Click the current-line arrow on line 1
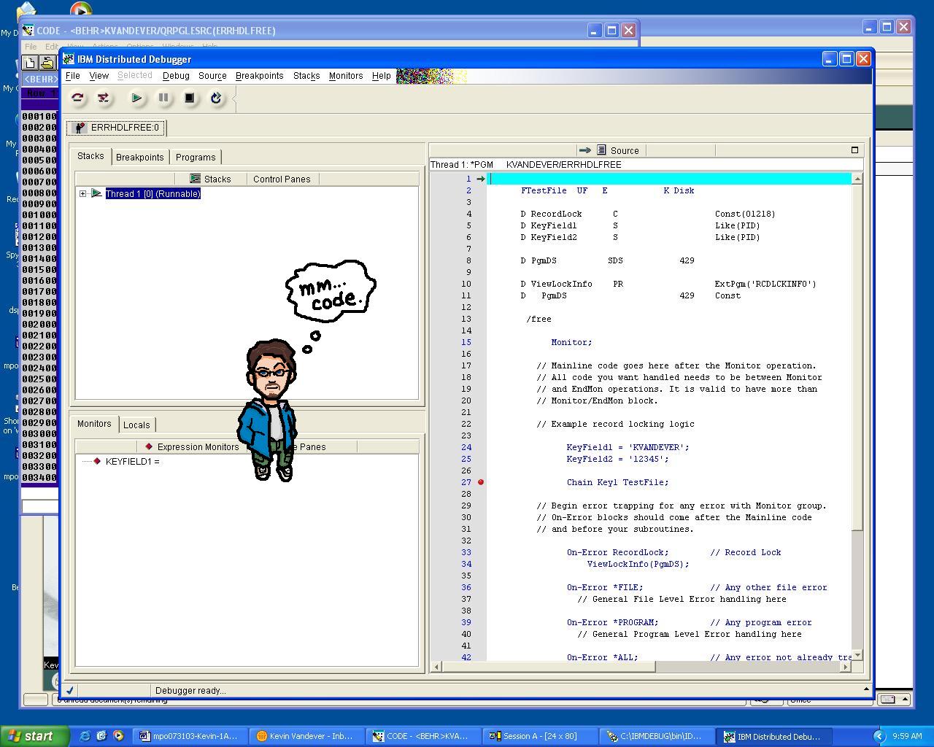The width and height of the screenshot is (934, 747). click(x=480, y=179)
